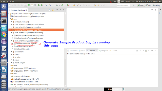Click the Search flashlight toolbar icon
The height and width of the screenshot is (91, 162).
pos(77,5)
